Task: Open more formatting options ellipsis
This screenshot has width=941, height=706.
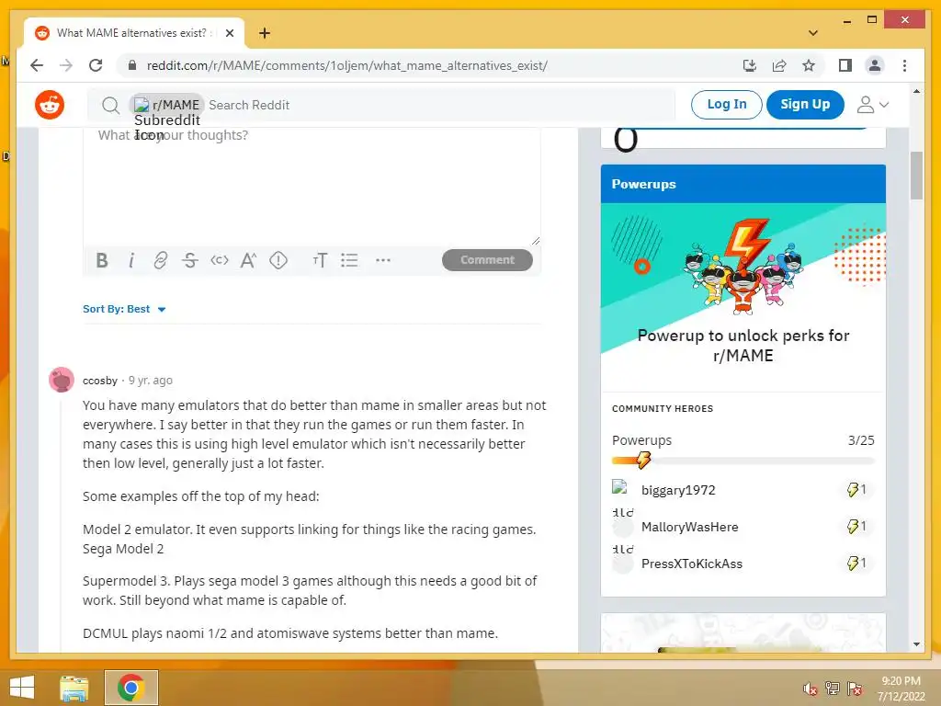Action: (x=383, y=260)
